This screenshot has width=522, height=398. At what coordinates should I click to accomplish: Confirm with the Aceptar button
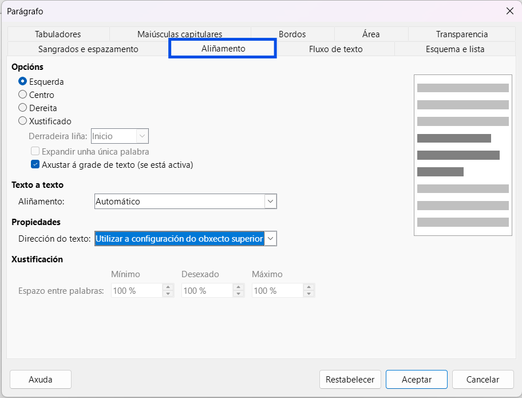417,379
